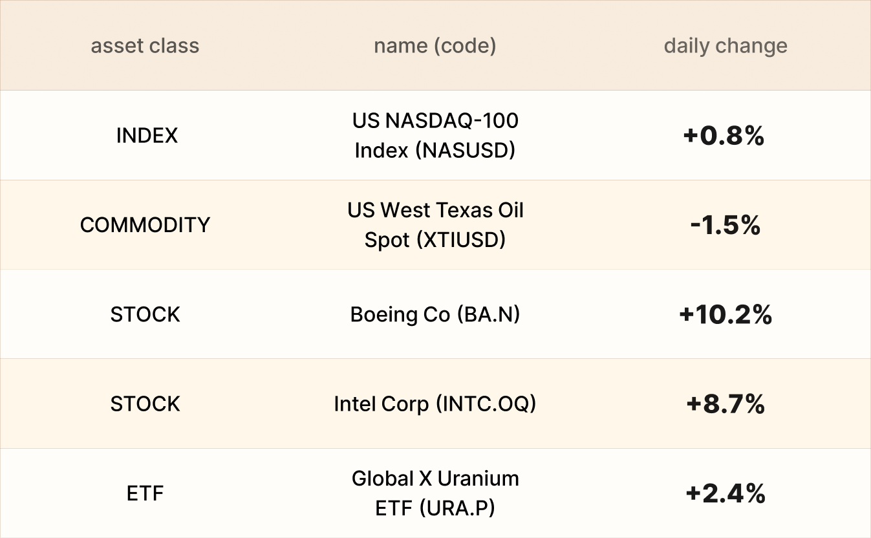Click the +8.7% daily change value
871x538 pixels.
[x=726, y=404]
